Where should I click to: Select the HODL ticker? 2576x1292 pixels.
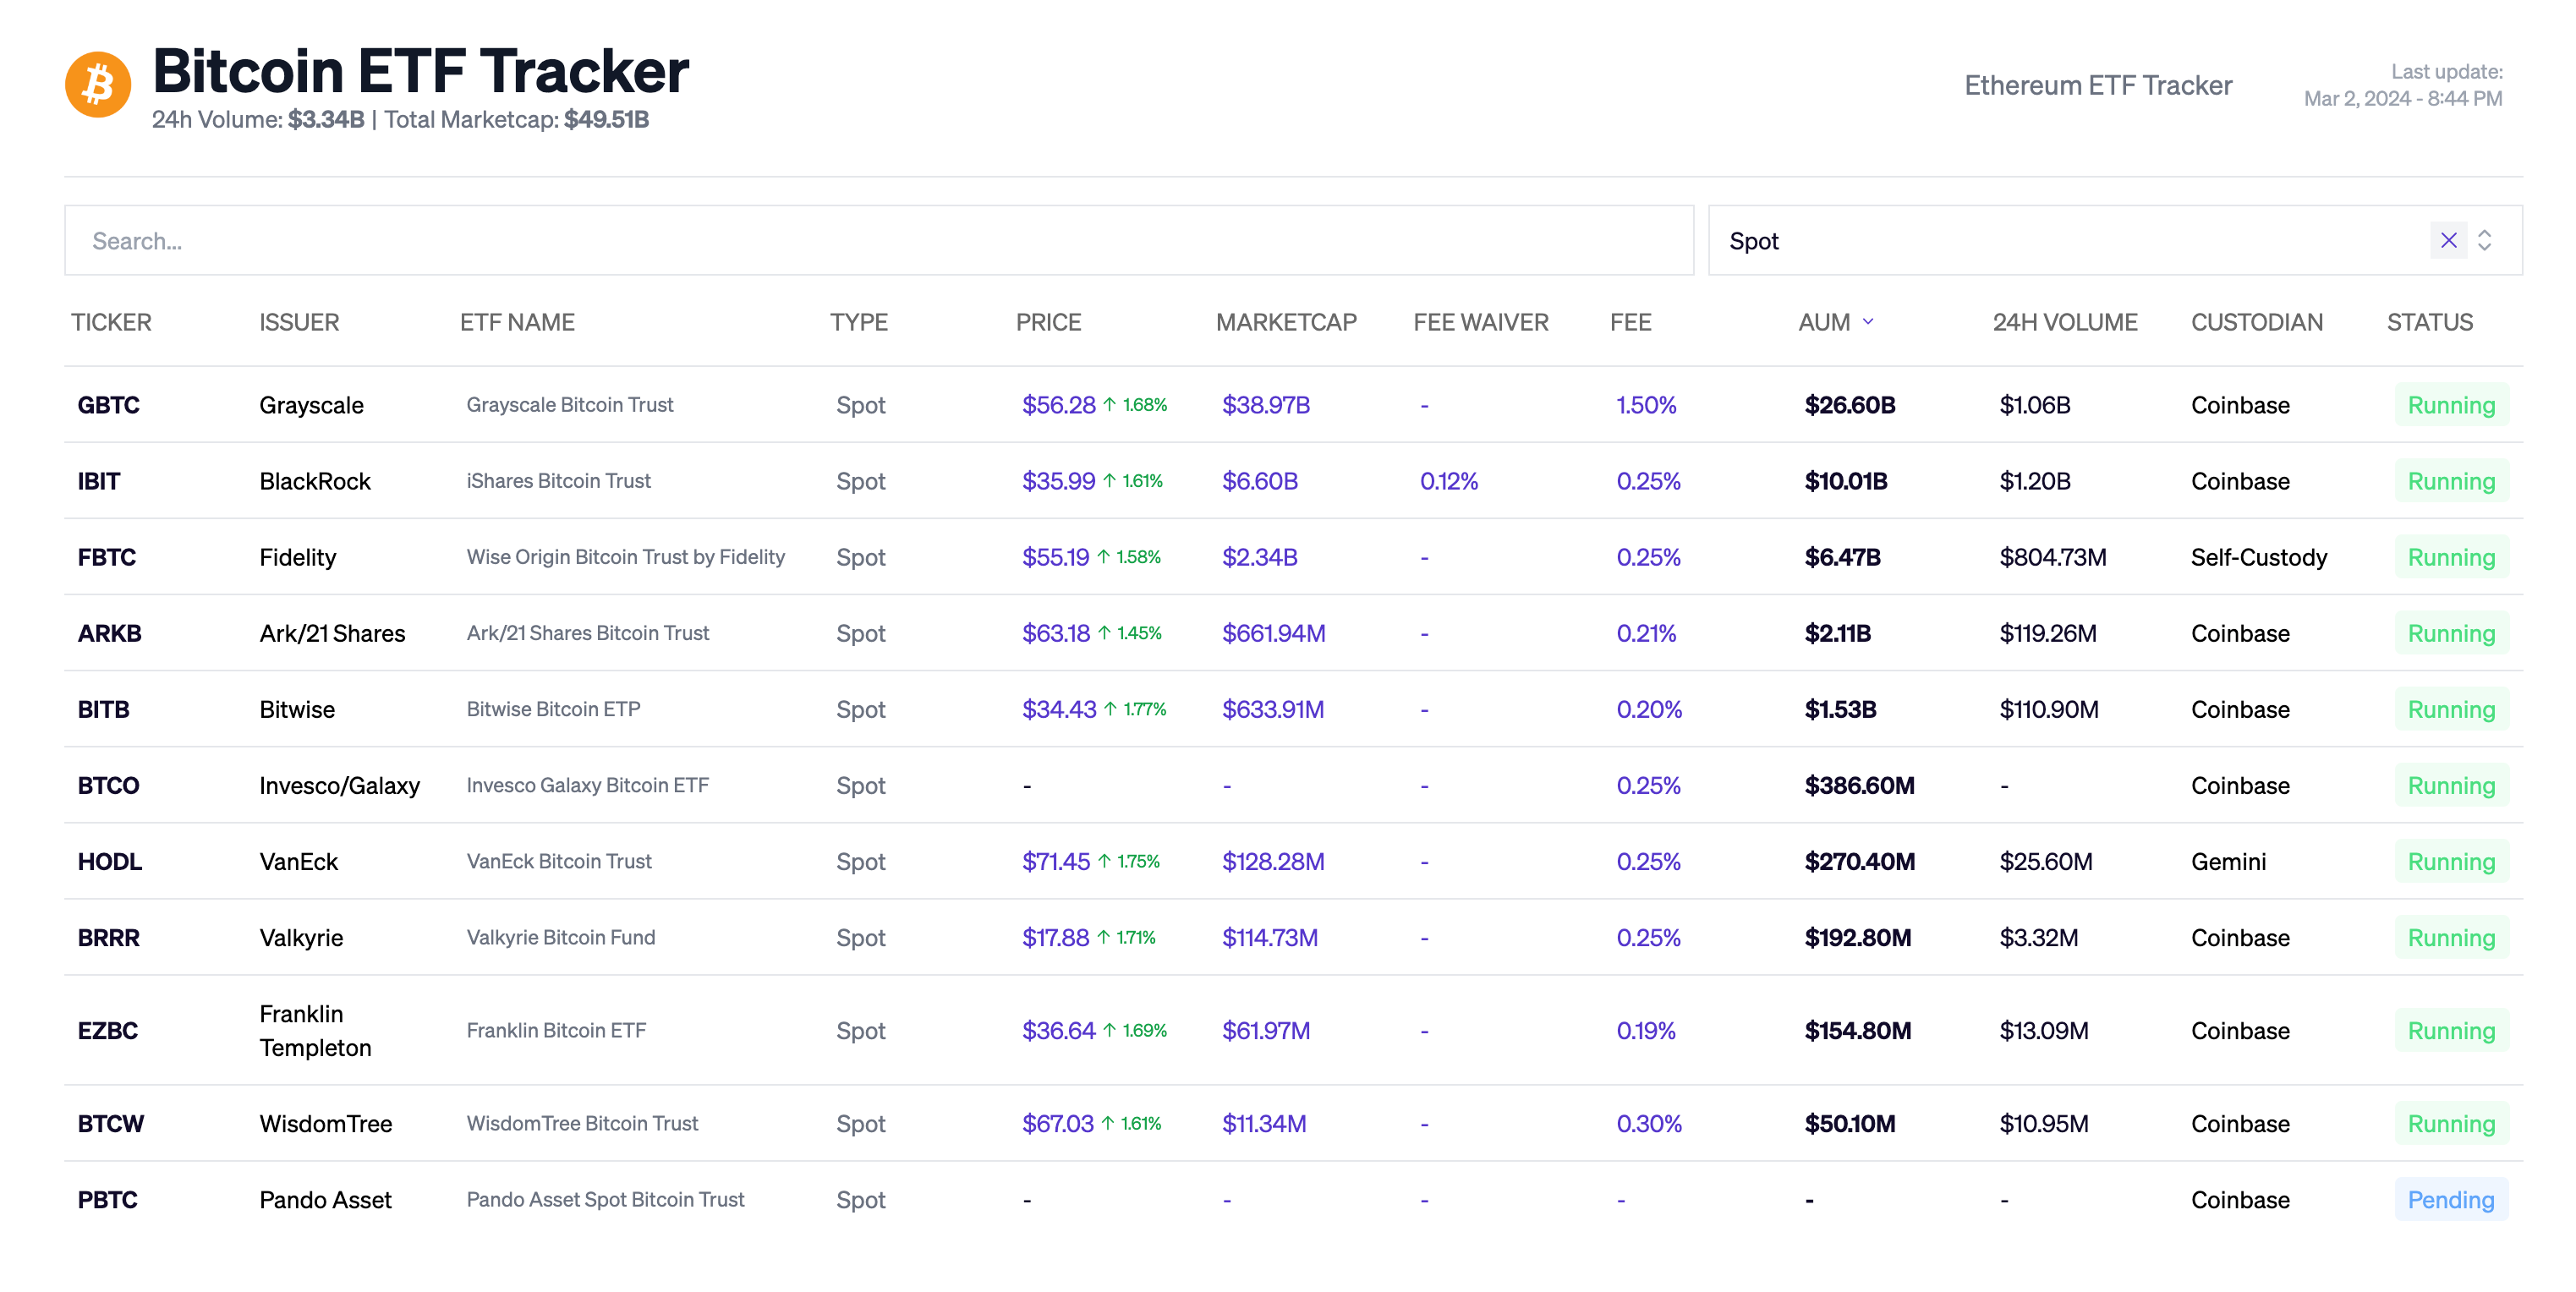pyautogui.click(x=110, y=861)
